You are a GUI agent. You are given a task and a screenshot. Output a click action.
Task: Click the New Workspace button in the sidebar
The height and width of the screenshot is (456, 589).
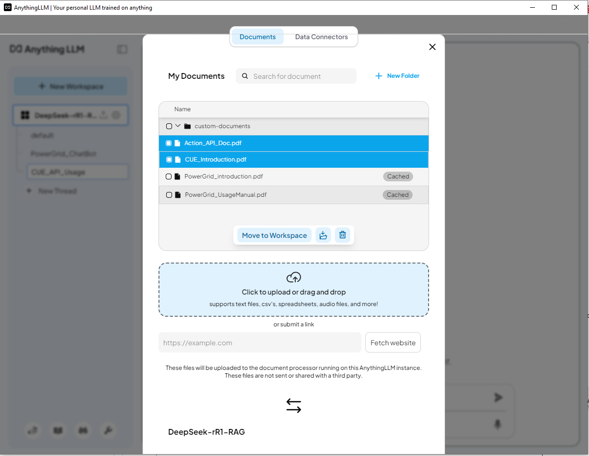[71, 87]
